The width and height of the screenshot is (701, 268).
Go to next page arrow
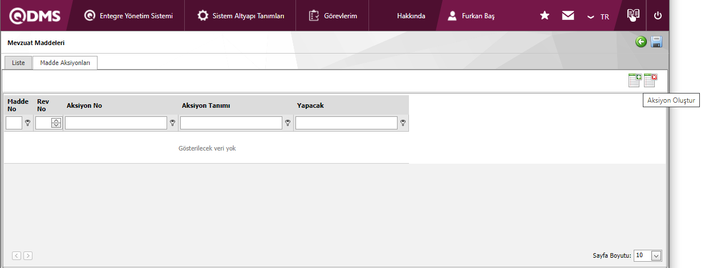point(28,255)
